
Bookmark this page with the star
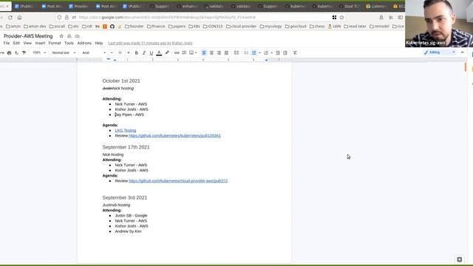(341, 18)
